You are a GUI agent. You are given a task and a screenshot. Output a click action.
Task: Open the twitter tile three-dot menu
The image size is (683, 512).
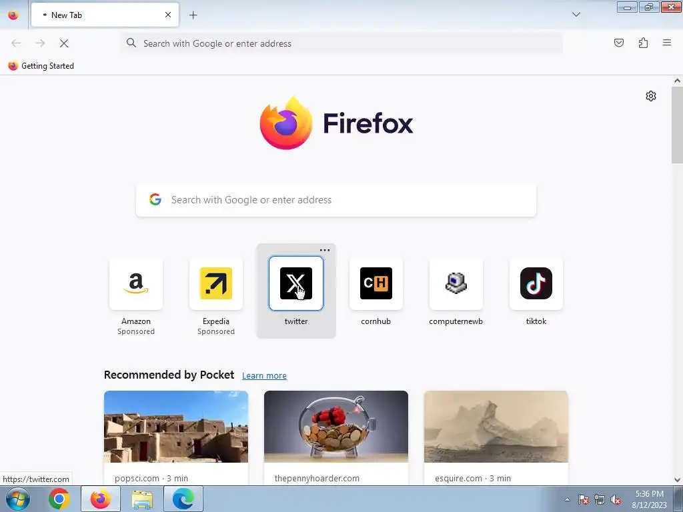click(x=325, y=251)
